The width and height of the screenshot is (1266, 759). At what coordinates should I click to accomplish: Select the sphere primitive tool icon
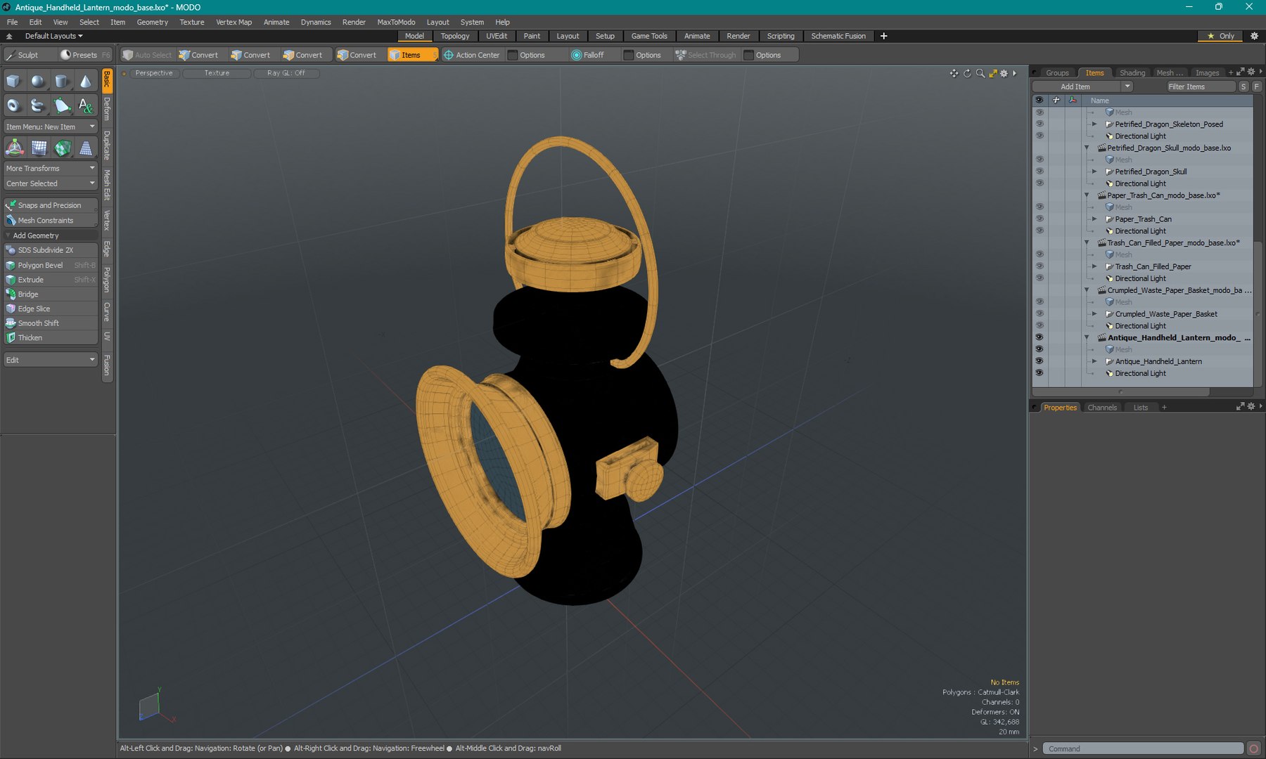(37, 82)
